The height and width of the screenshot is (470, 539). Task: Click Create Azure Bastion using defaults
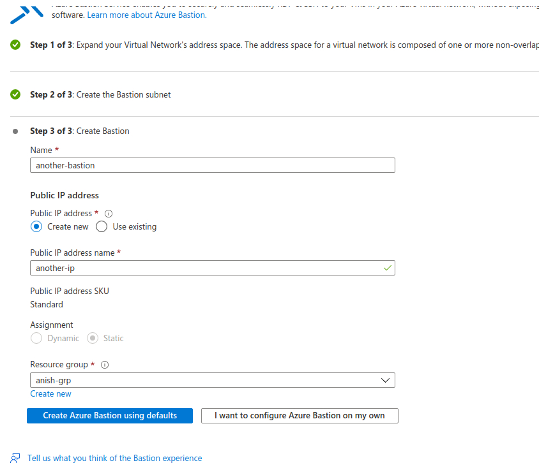point(109,415)
